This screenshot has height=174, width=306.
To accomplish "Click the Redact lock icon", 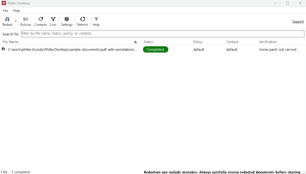I will tap(7, 19).
